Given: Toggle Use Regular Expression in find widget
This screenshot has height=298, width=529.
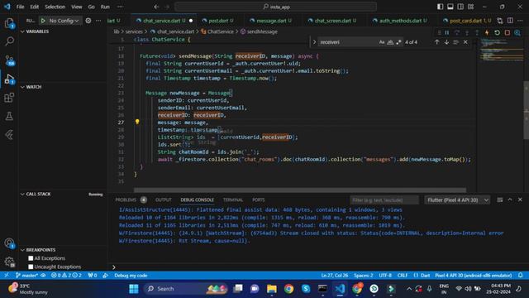Looking at the screenshot, I should (x=398, y=42).
